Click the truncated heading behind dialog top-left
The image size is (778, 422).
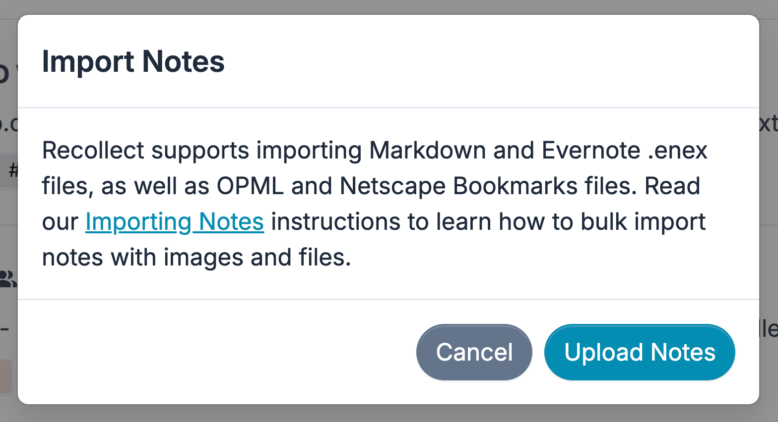click(5, 71)
